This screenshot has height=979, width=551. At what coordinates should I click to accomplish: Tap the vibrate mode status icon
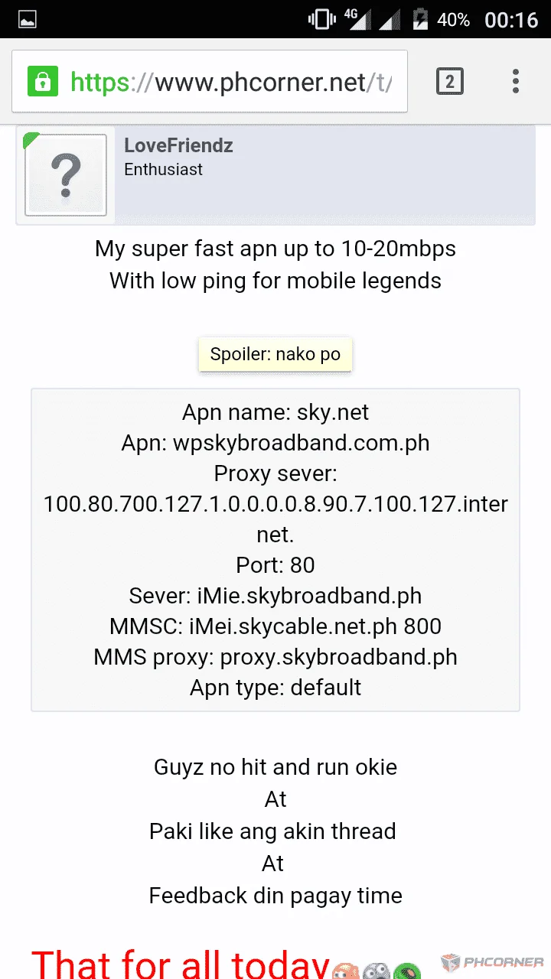click(322, 20)
